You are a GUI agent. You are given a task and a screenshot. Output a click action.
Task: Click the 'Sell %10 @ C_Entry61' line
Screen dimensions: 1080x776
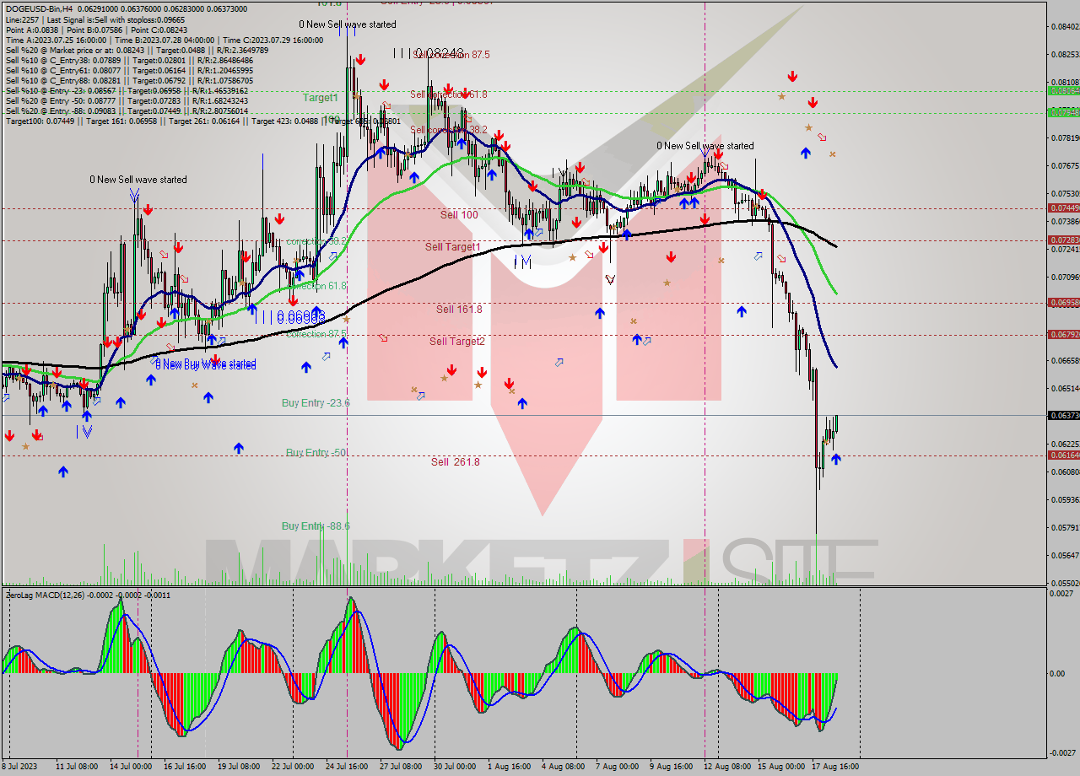click(129, 70)
